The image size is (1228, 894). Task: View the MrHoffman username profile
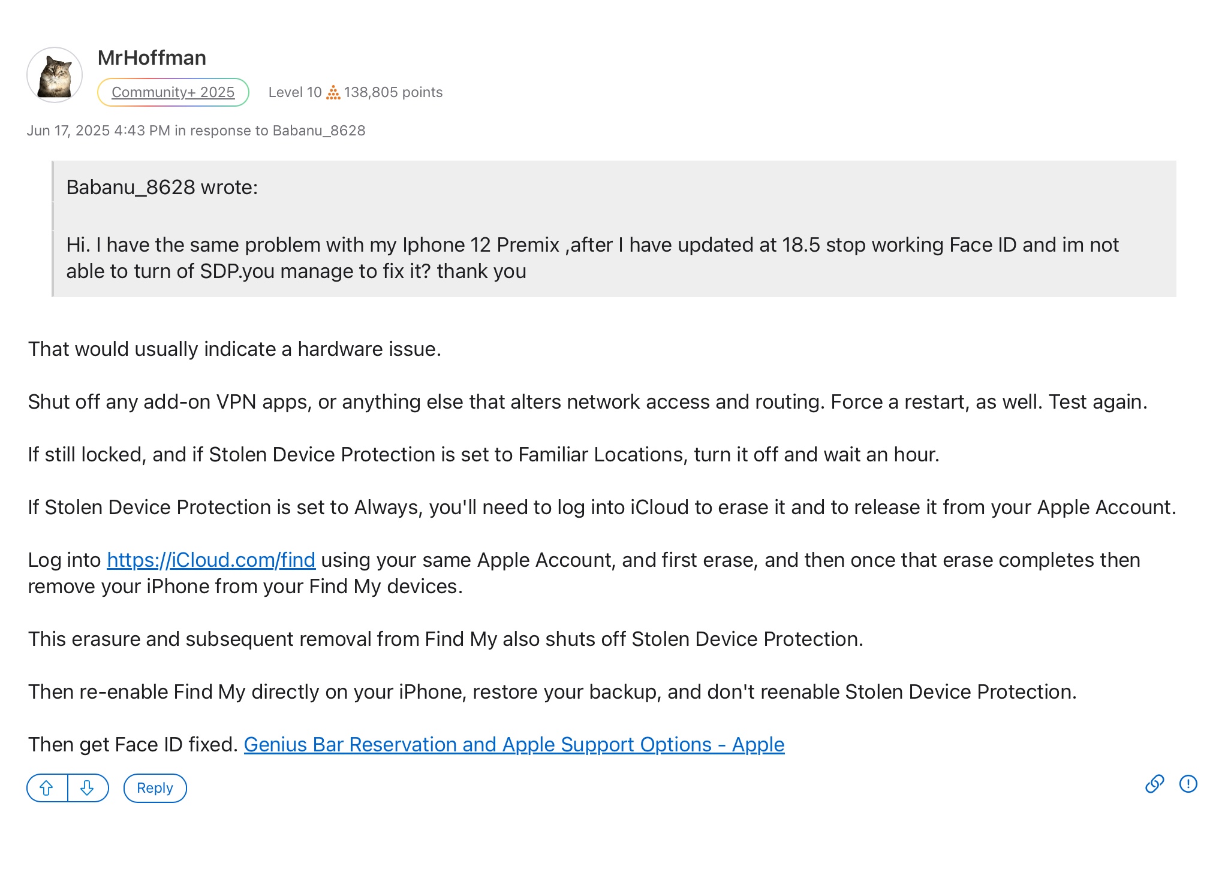pyautogui.click(x=152, y=58)
